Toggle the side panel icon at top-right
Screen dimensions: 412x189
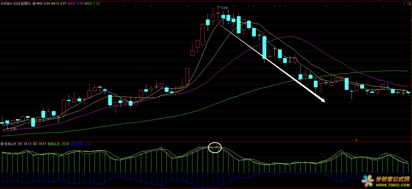pyautogui.click(x=409, y=4)
